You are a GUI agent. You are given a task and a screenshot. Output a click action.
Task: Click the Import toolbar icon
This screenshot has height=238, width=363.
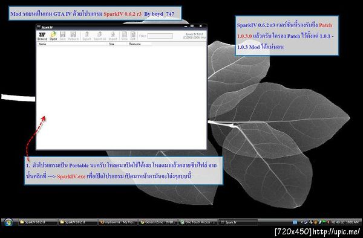pyautogui.click(x=113, y=36)
